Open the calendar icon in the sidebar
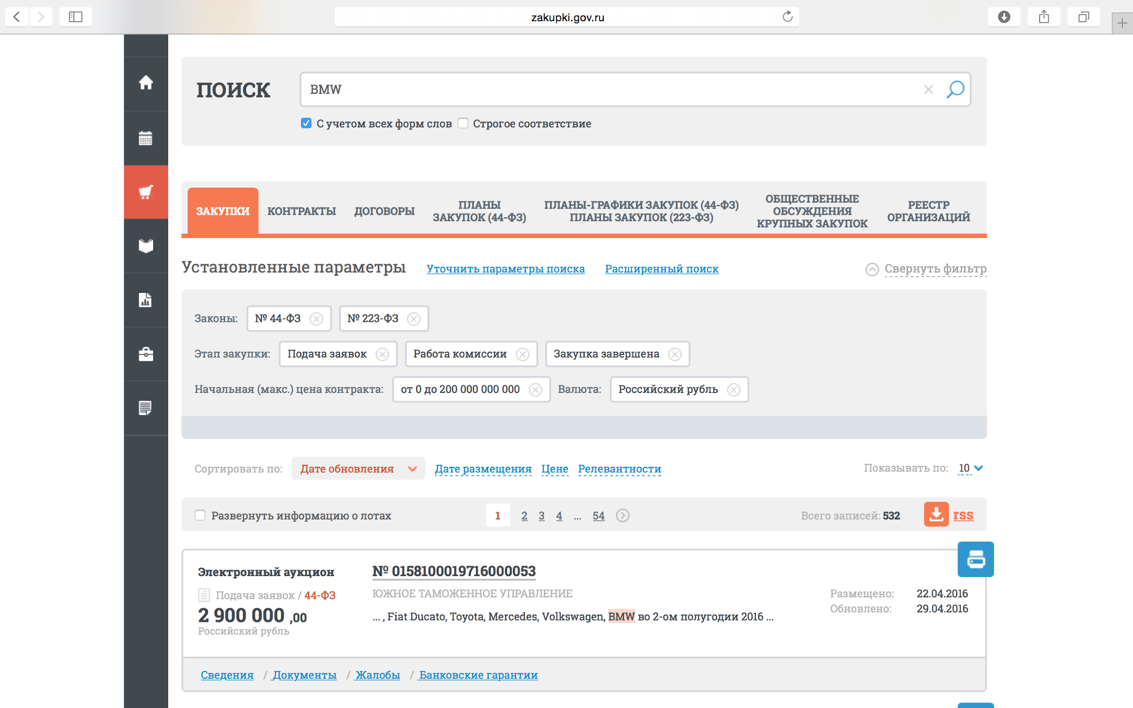 pyautogui.click(x=145, y=138)
